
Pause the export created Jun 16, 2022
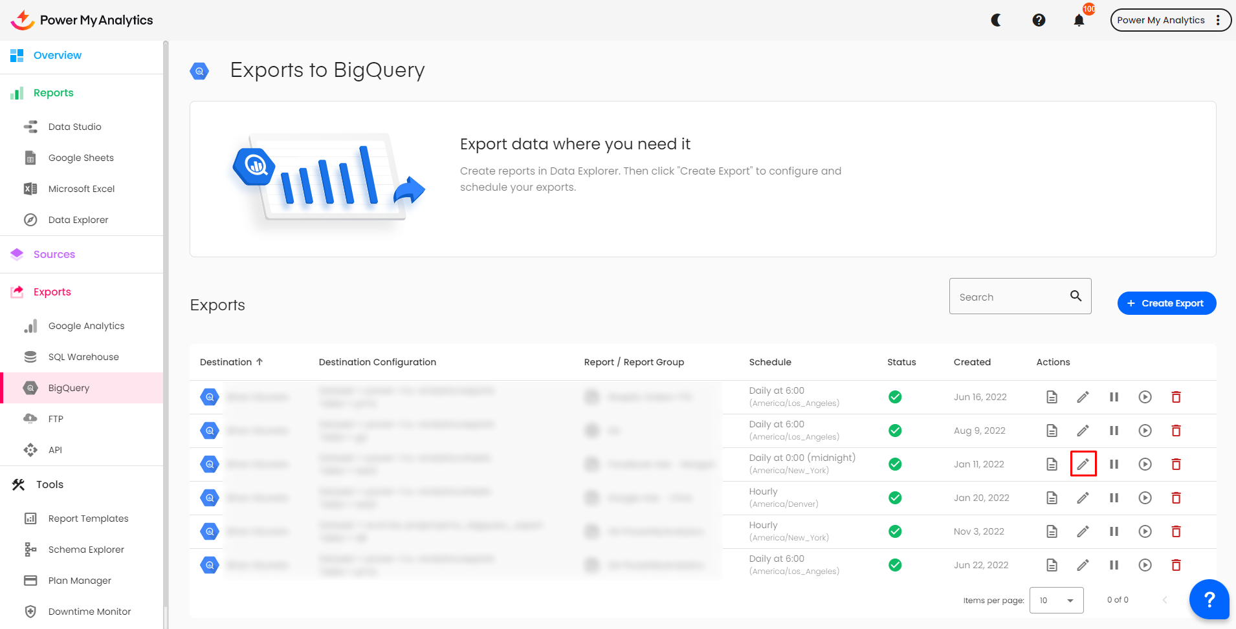1114,397
